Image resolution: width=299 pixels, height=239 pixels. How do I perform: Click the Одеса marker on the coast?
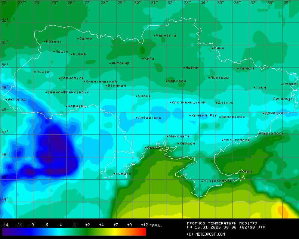[x=146, y=148]
